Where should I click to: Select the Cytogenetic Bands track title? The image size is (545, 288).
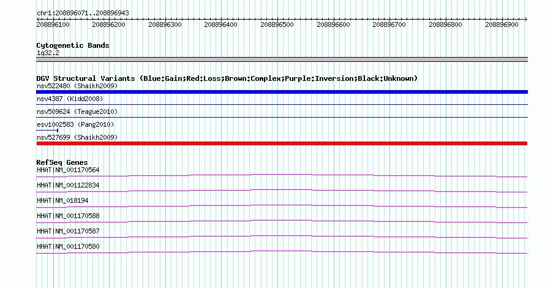click(73, 45)
